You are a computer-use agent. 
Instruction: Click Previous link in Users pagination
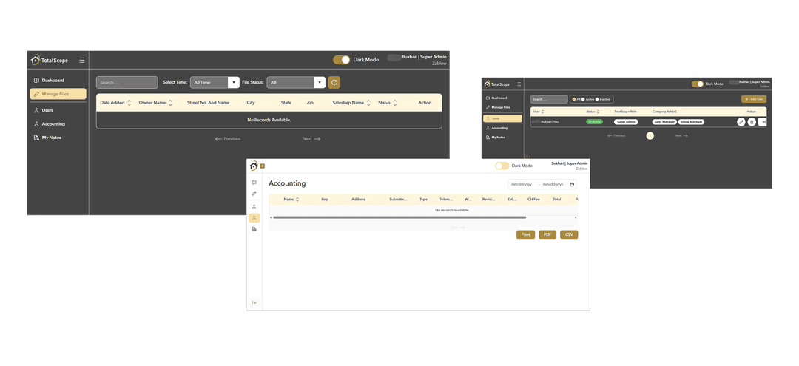coord(616,136)
